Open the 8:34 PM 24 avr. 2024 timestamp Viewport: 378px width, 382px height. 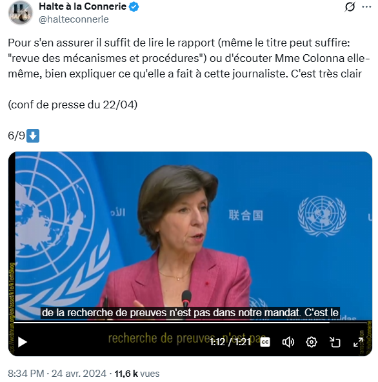57,374
